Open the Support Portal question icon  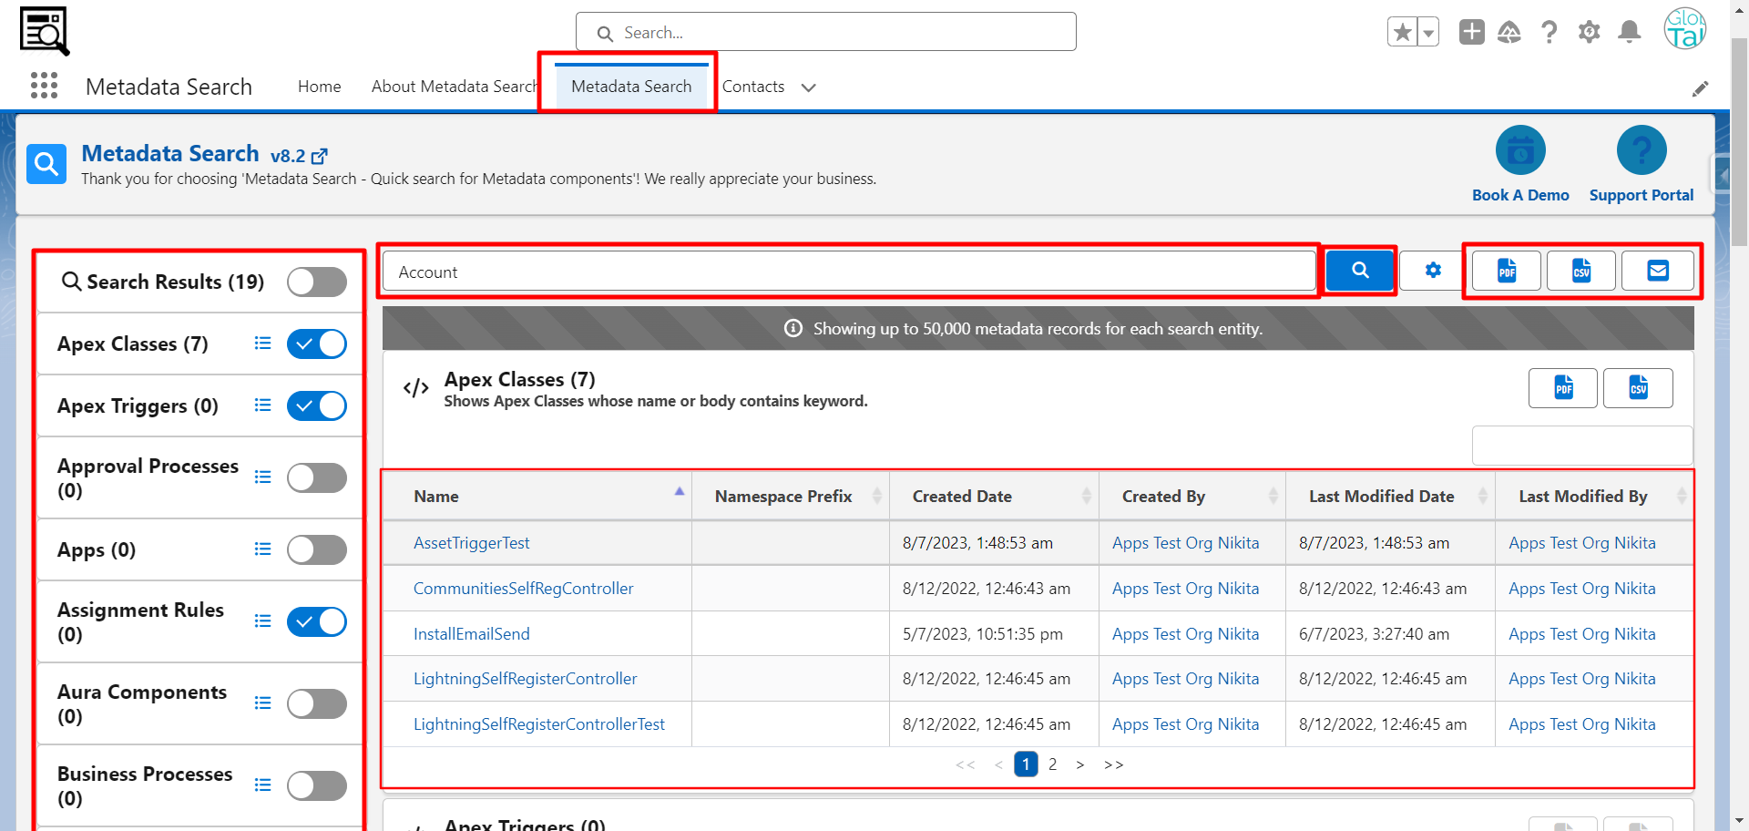[1642, 150]
